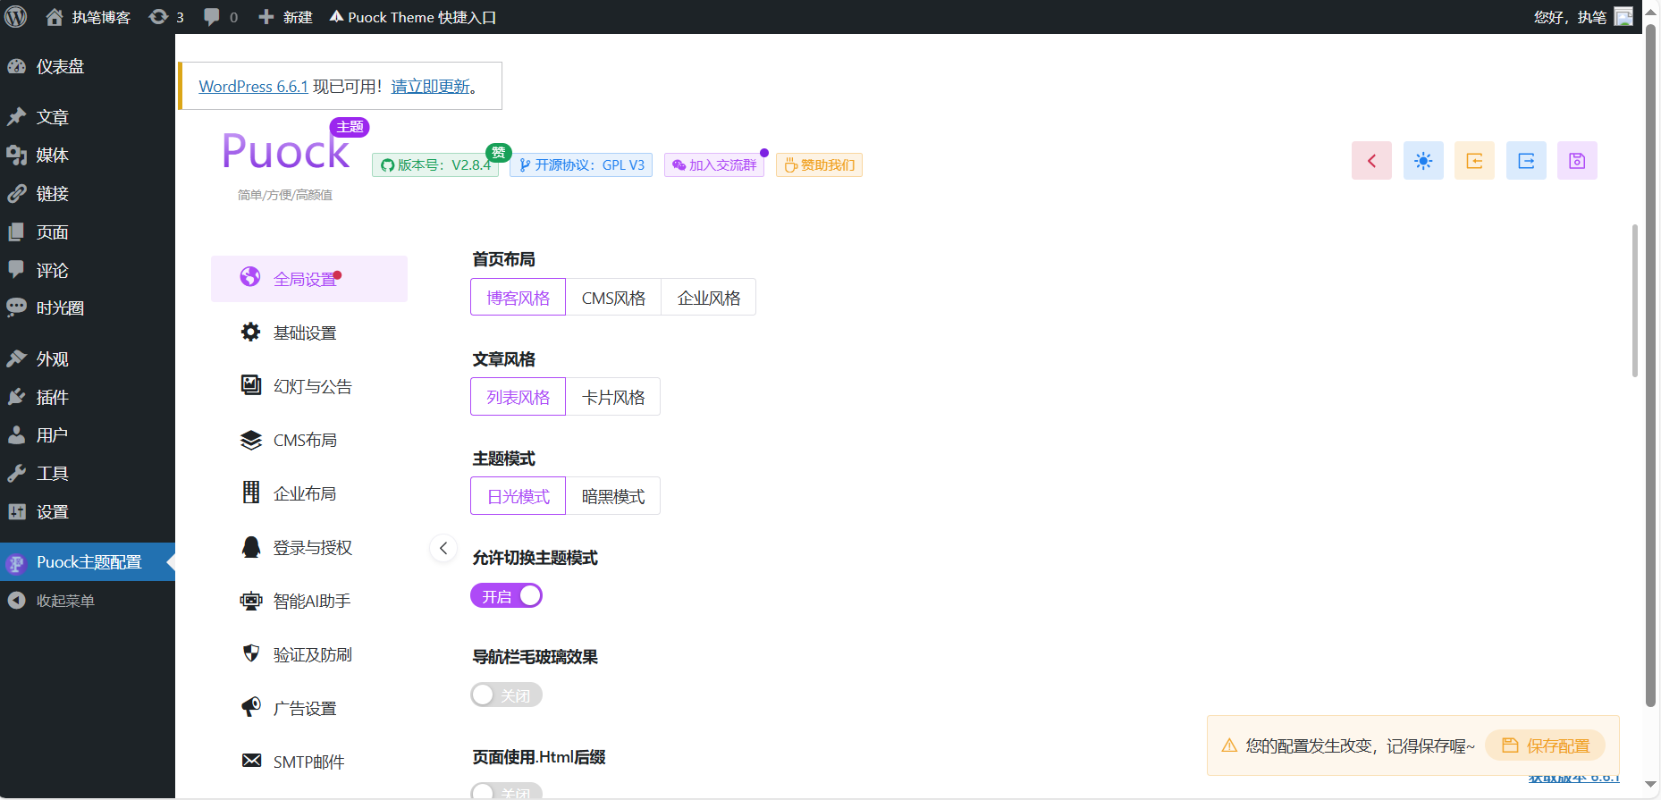Select Puock主题配置 in the sidebar
This screenshot has height=800, width=1661.
[x=88, y=562]
